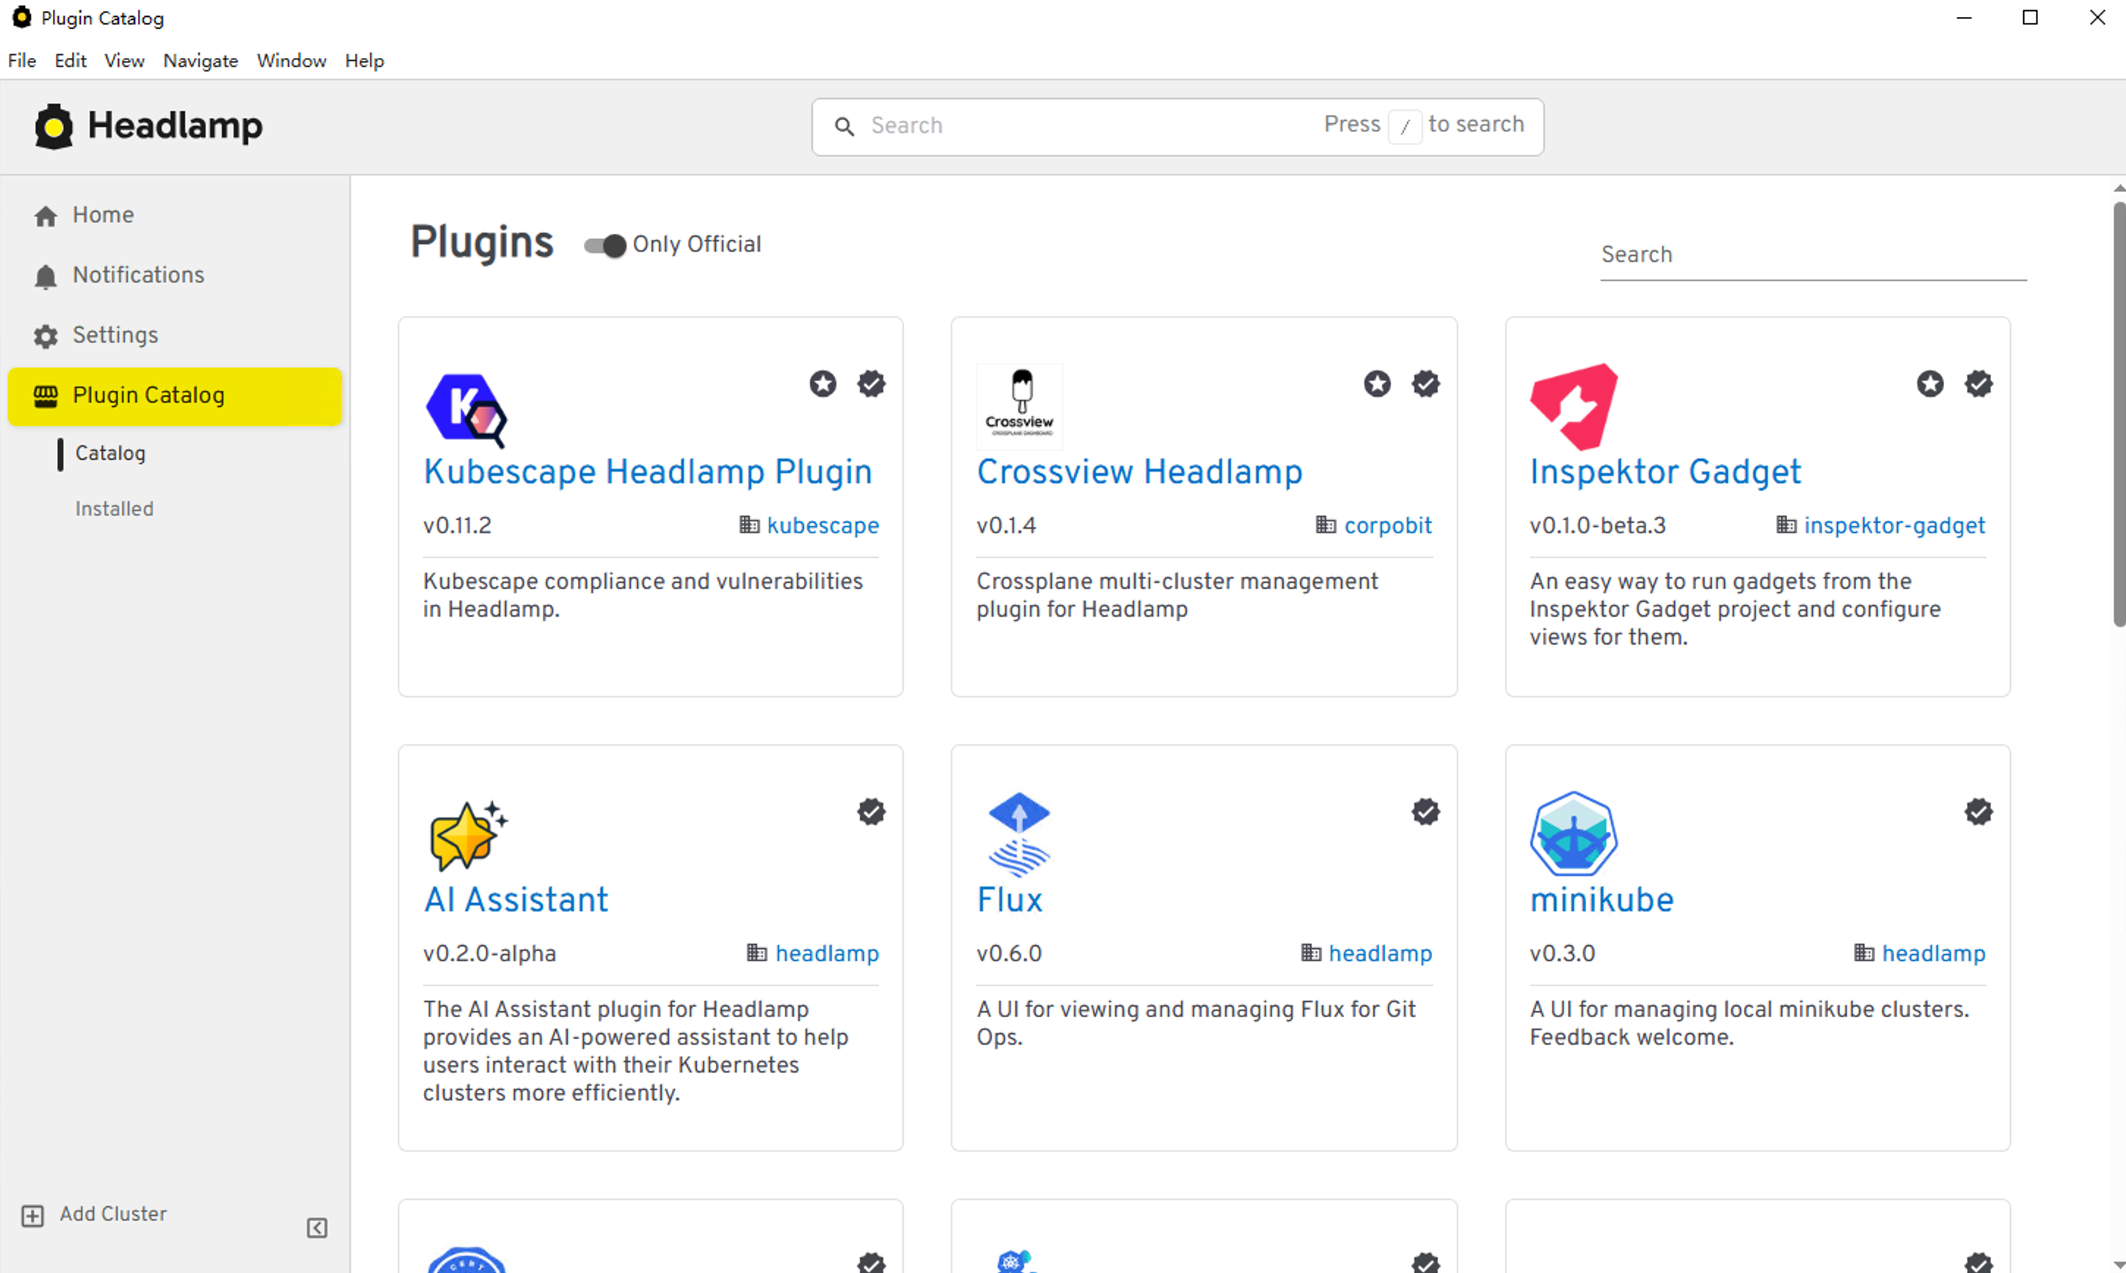Screen dimensions: 2126x1273
Task: Open the minikube title link
Action: click(1601, 900)
